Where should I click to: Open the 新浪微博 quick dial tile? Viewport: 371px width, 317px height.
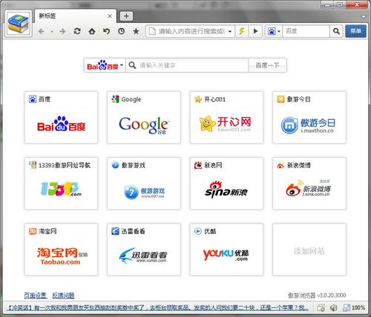pyautogui.click(x=309, y=184)
